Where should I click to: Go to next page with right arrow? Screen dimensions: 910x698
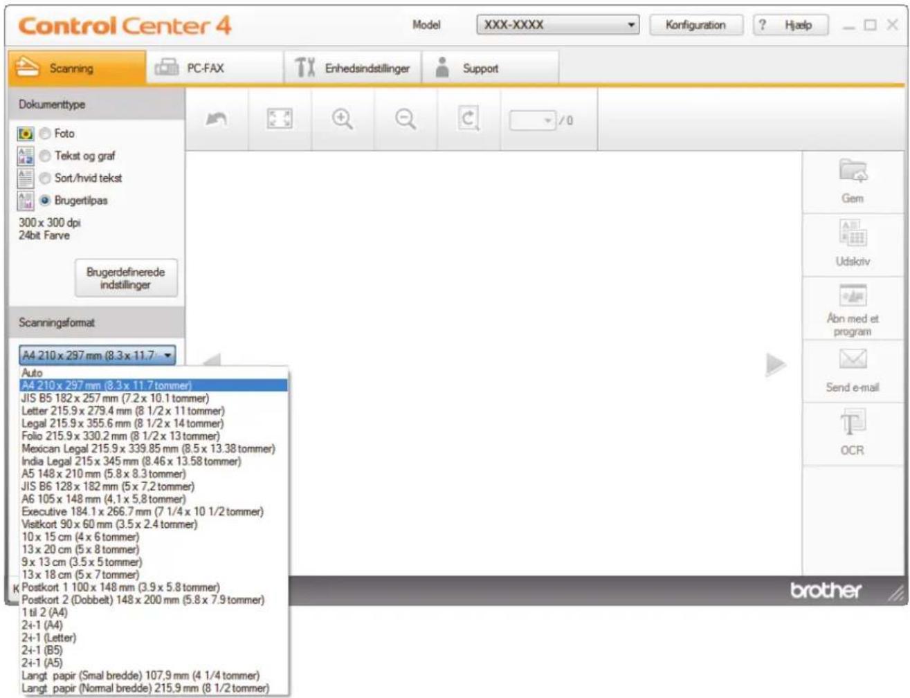[775, 364]
